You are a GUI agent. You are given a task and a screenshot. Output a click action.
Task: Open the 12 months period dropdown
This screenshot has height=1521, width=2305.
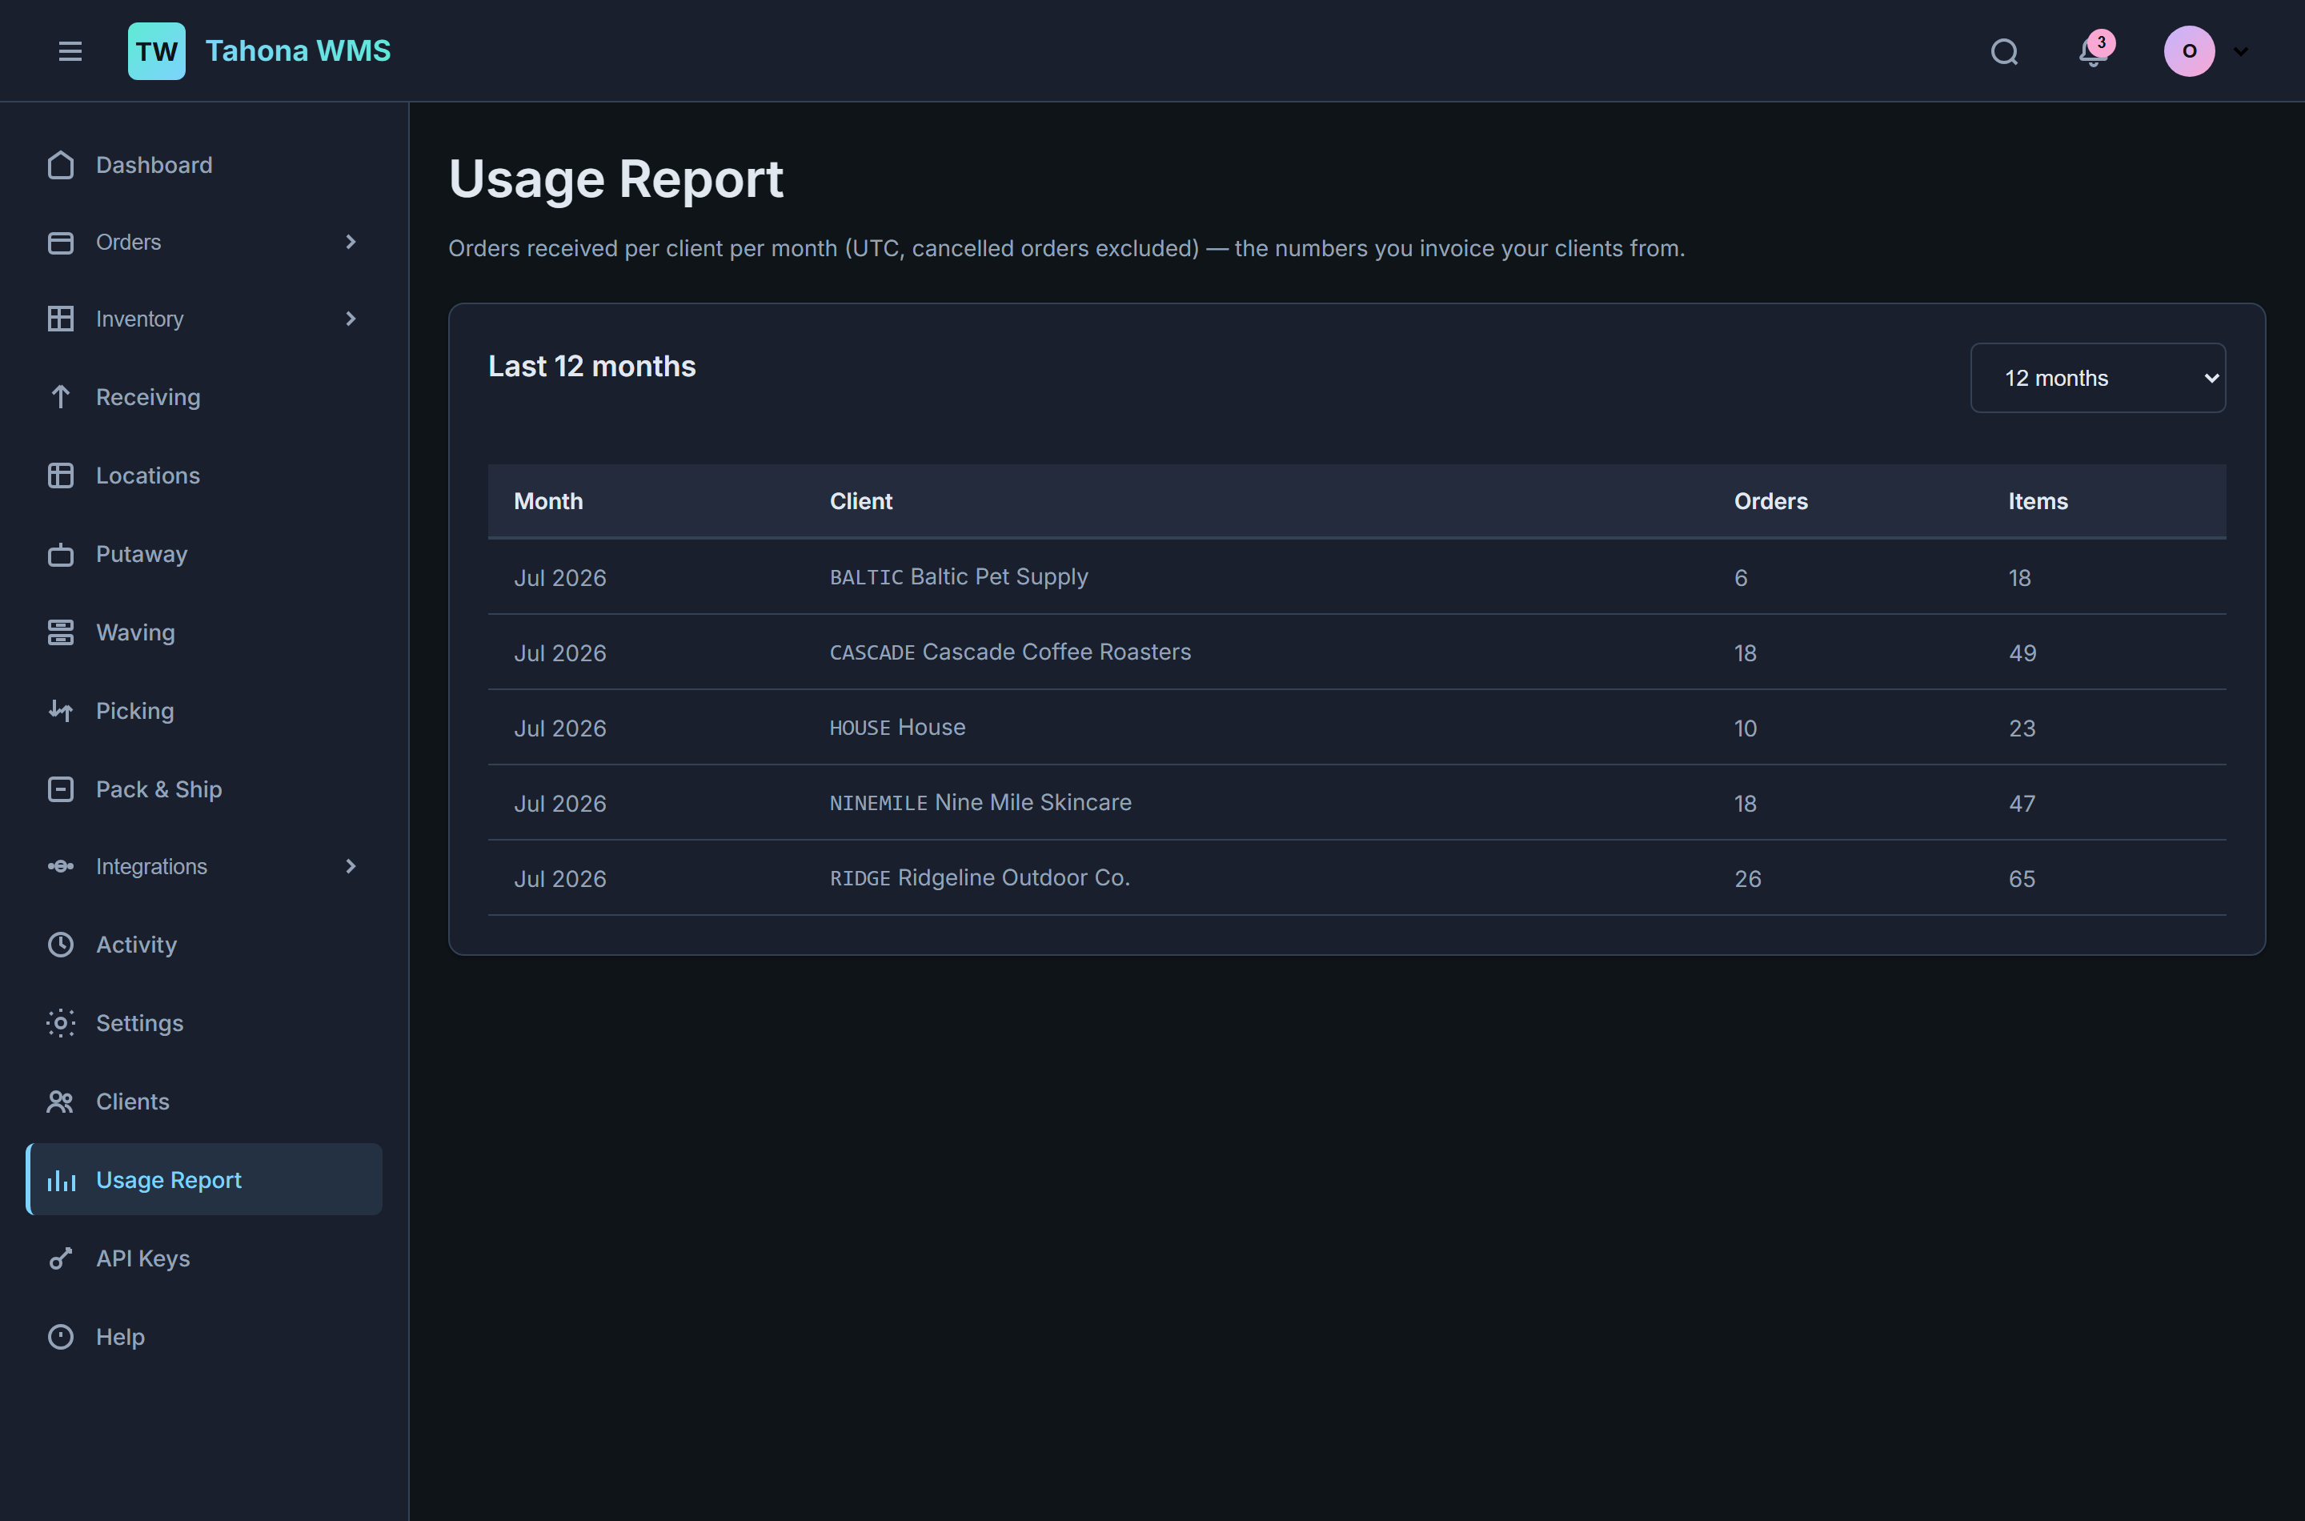tap(2098, 379)
